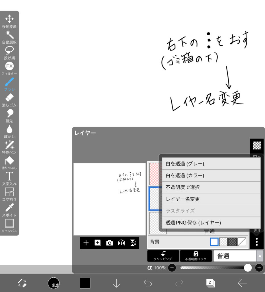The width and height of the screenshot is (265, 292).
Task: Open the 普通 blend mode dropdown
Action: 235,256
